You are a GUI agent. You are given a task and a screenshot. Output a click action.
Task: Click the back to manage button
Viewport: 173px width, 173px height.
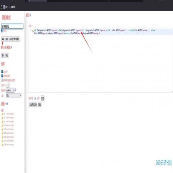[x=14, y=39]
